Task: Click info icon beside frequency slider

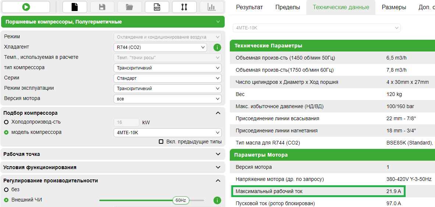Action: [x=217, y=200]
